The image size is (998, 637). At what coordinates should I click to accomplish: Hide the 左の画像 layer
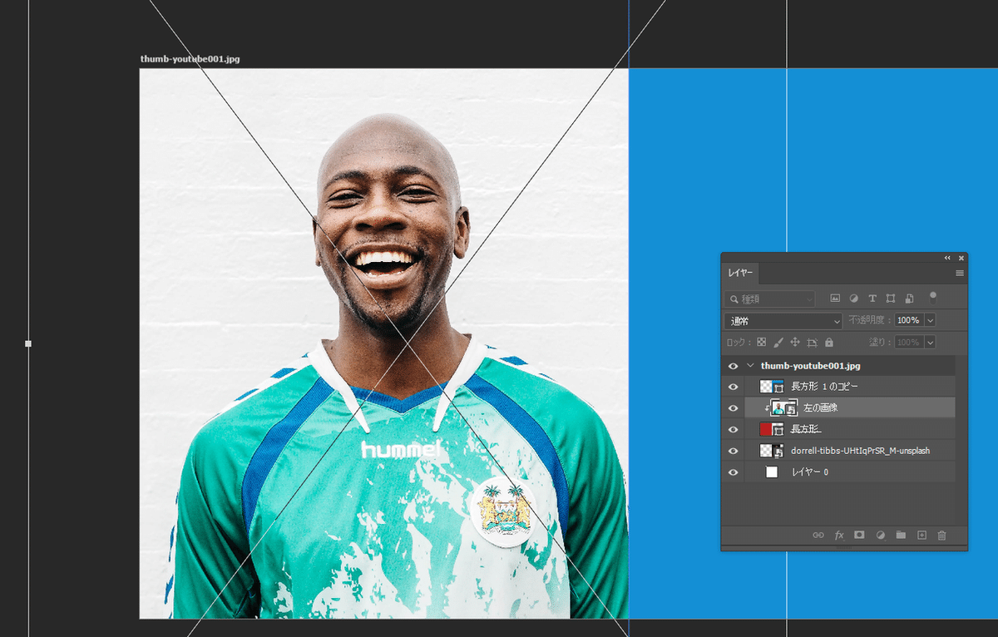click(x=733, y=408)
